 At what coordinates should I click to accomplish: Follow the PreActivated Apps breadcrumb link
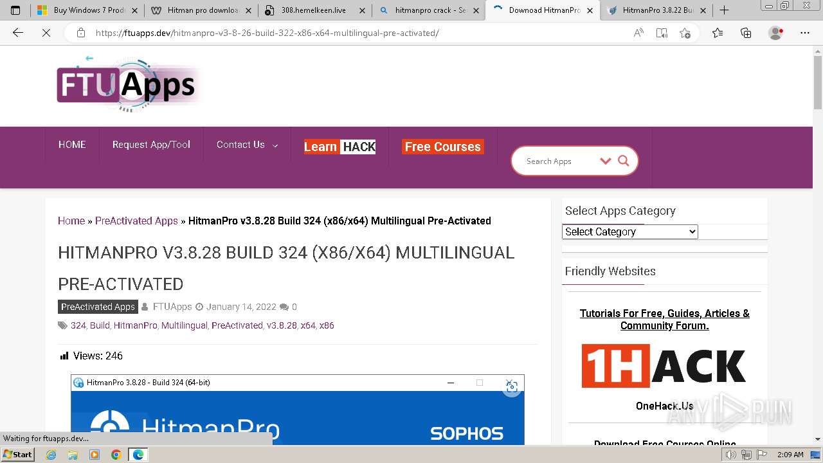[136, 221]
